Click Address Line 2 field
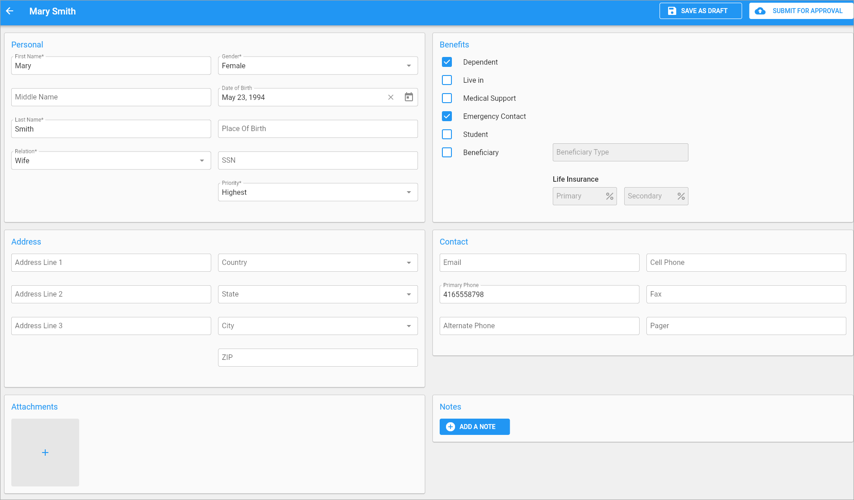Screen dimensions: 854x500 [x=111, y=294]
